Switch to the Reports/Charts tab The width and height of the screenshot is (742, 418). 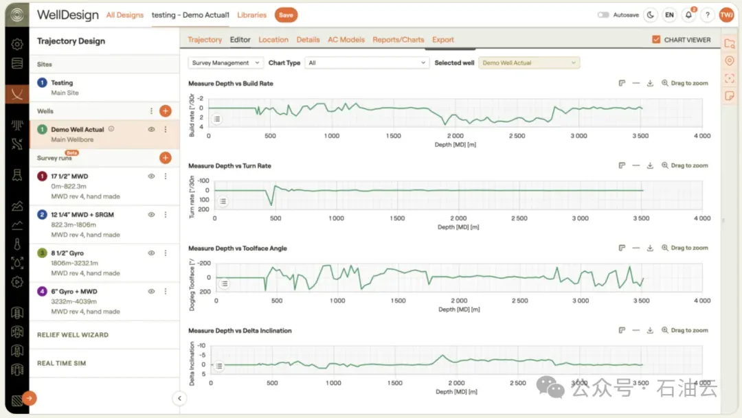click(x=398, y=40)
